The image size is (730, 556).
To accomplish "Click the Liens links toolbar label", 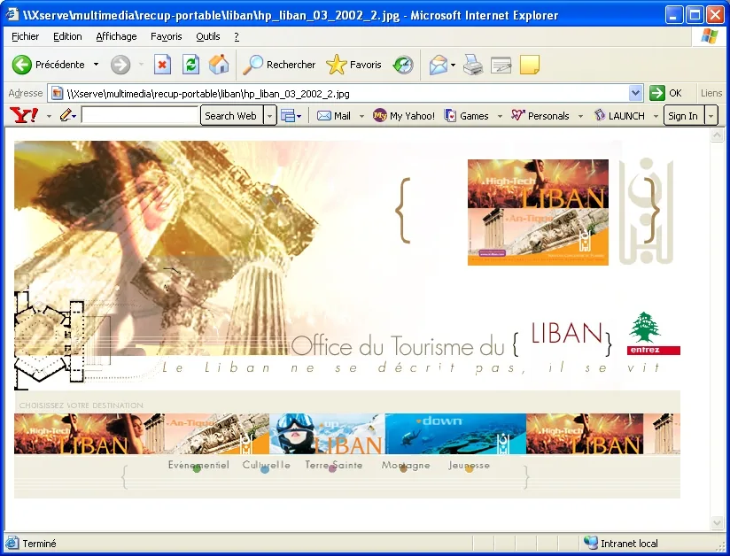I will point(711,93).
